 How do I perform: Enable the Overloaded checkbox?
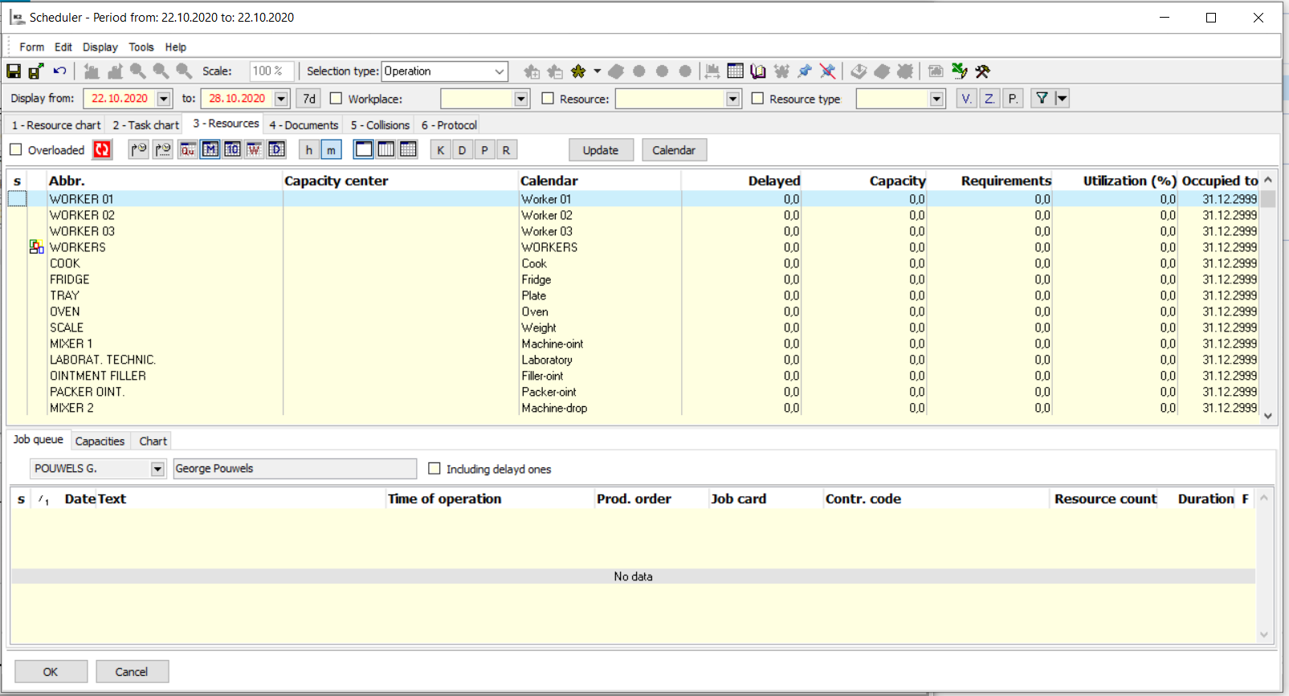tap(16, 150)
